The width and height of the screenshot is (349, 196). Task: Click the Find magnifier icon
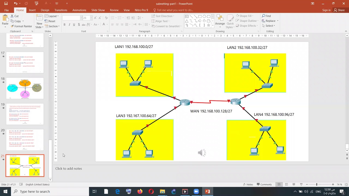(x=264, y=16)
